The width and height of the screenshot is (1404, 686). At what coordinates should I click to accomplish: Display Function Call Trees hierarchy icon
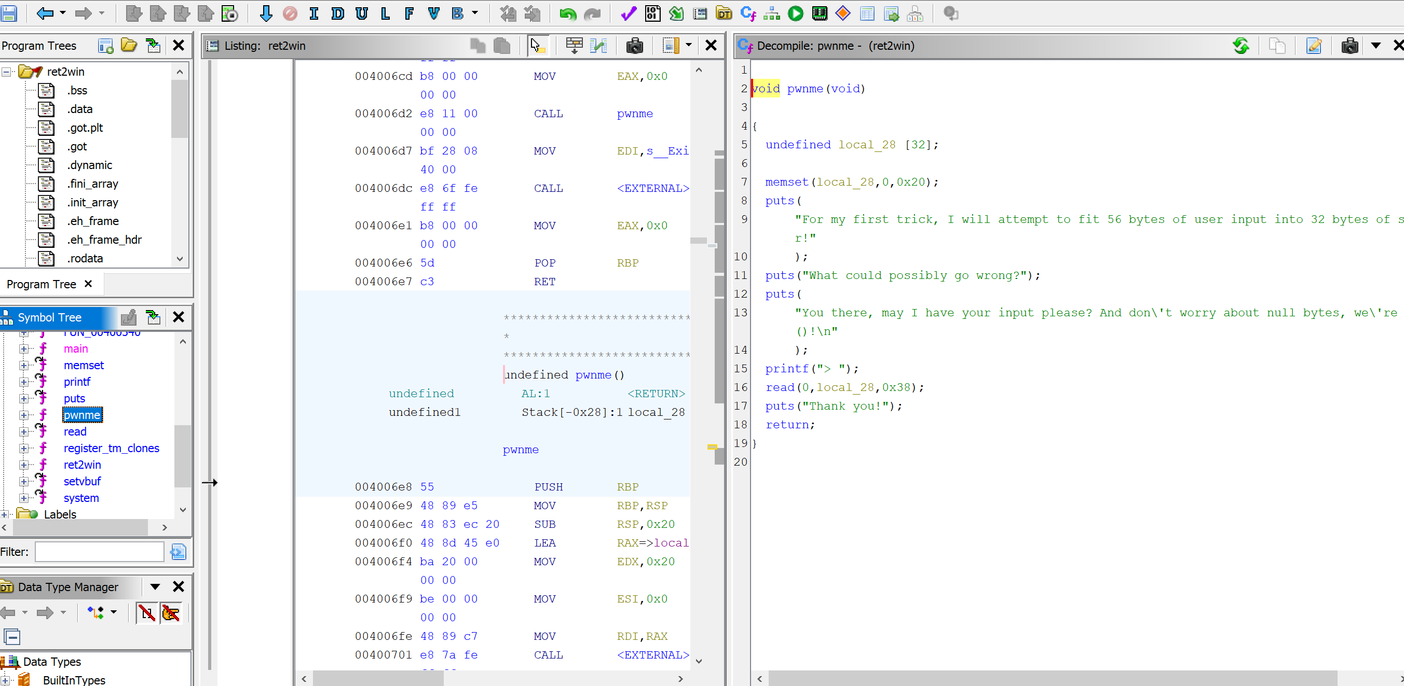[771, 13]
